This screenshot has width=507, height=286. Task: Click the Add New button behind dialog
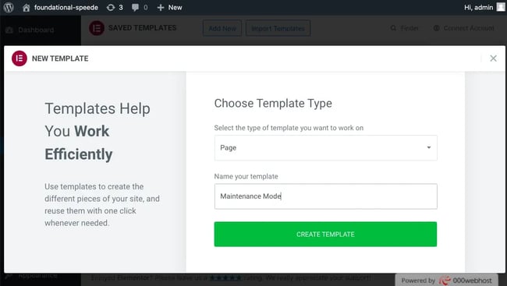[x=222, y=28]
